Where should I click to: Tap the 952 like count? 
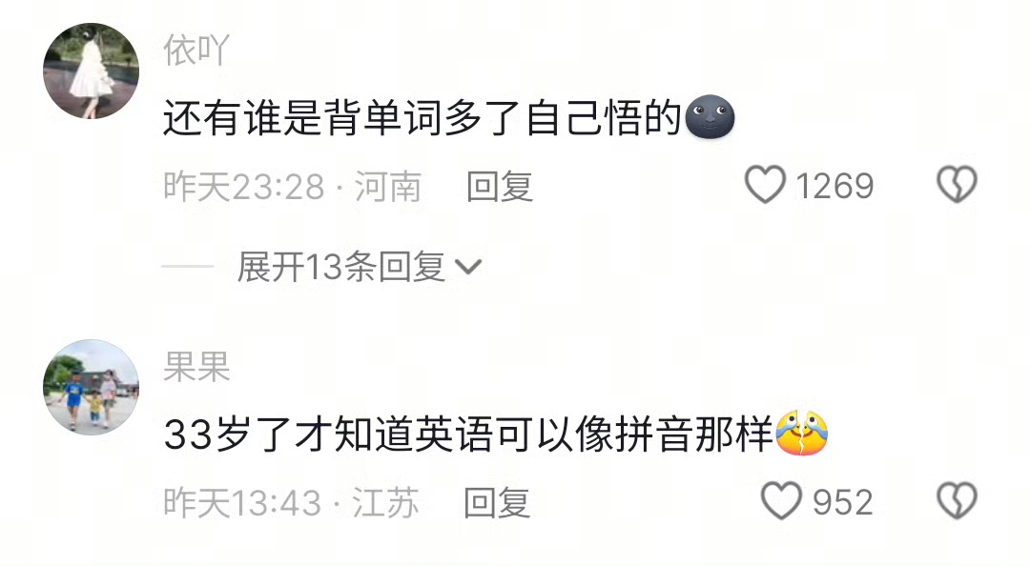tap(842, 503)
